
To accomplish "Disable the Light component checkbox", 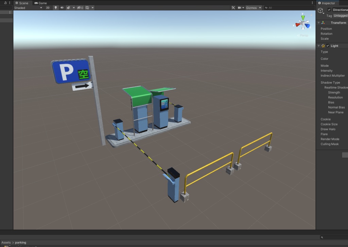I will (327, 45).
